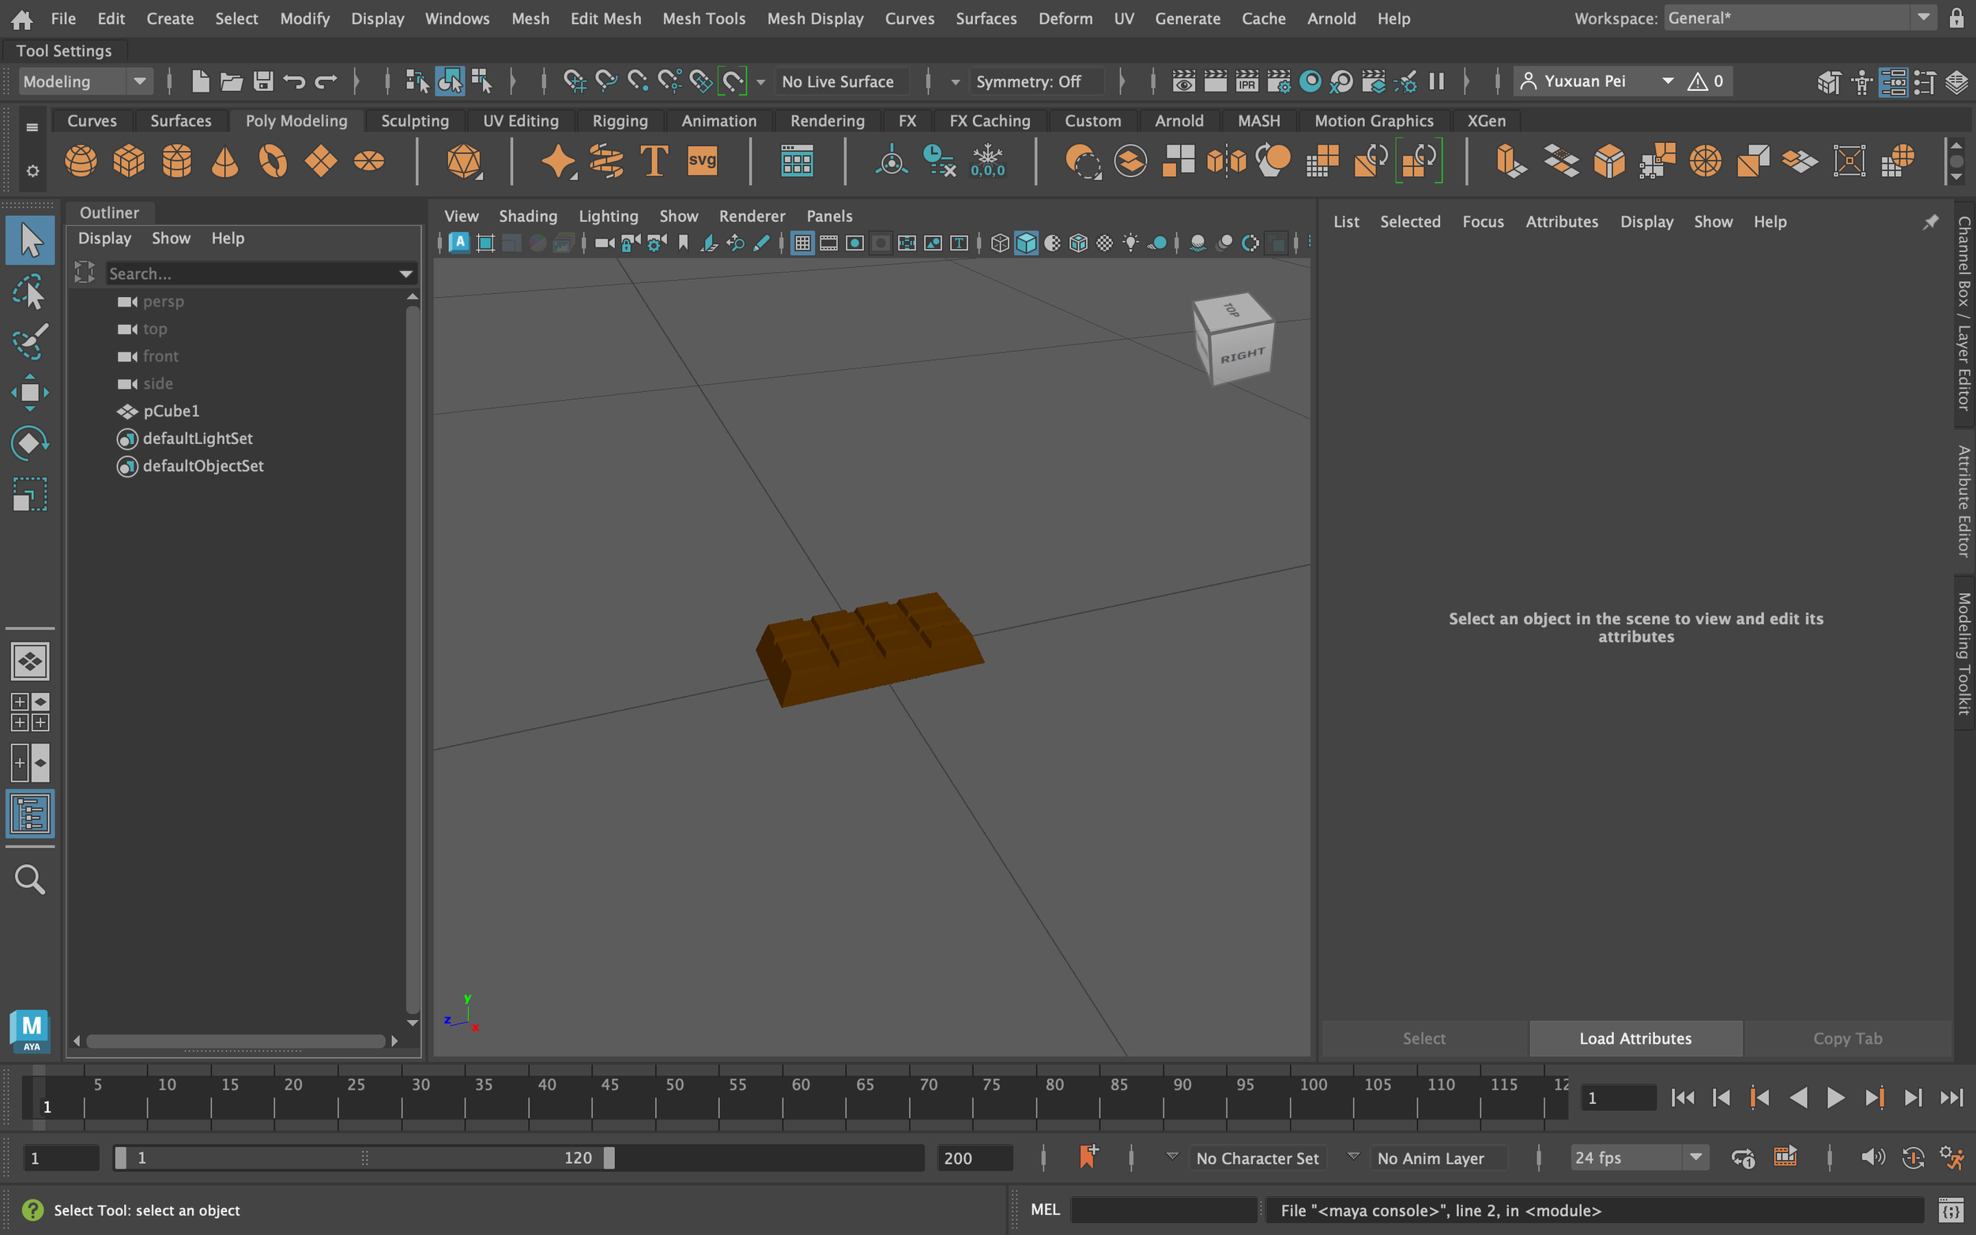
Task: Toggle the Outliner panel button
Action: [29, 814]
